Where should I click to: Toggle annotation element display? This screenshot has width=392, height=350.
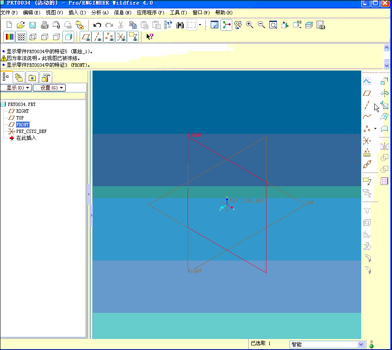point(133,37)
